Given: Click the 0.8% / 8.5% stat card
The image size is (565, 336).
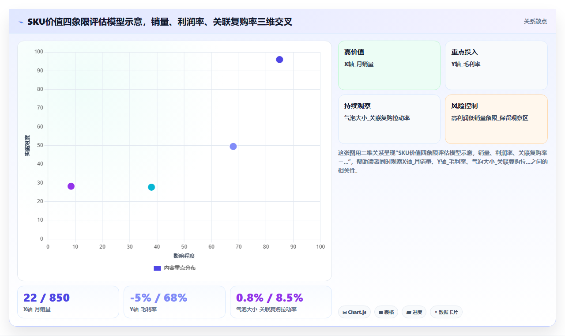Looking at the screenshot, I should click(281, 302).
